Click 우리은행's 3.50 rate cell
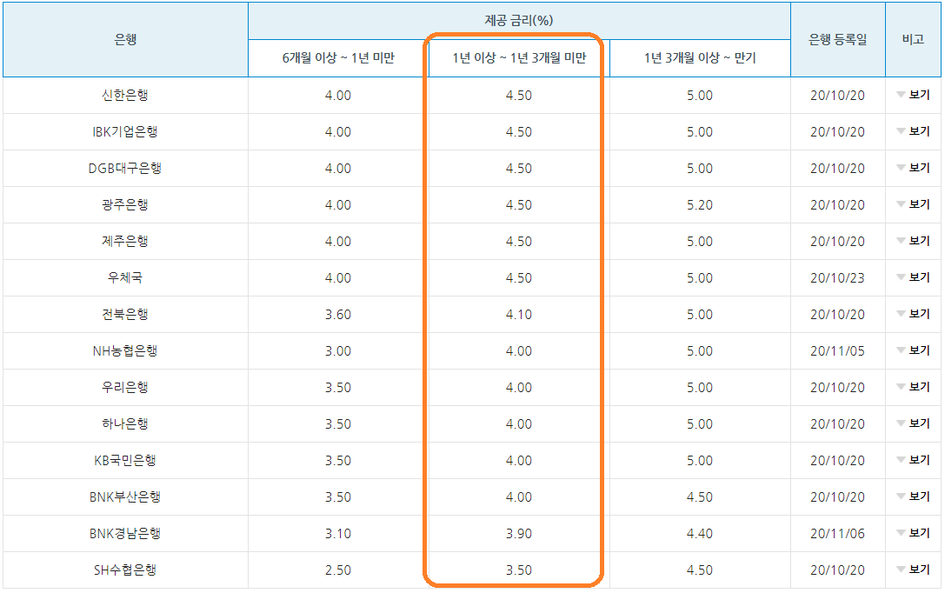Viewport: 945px width, 593px height. click(x=338, y=388)
